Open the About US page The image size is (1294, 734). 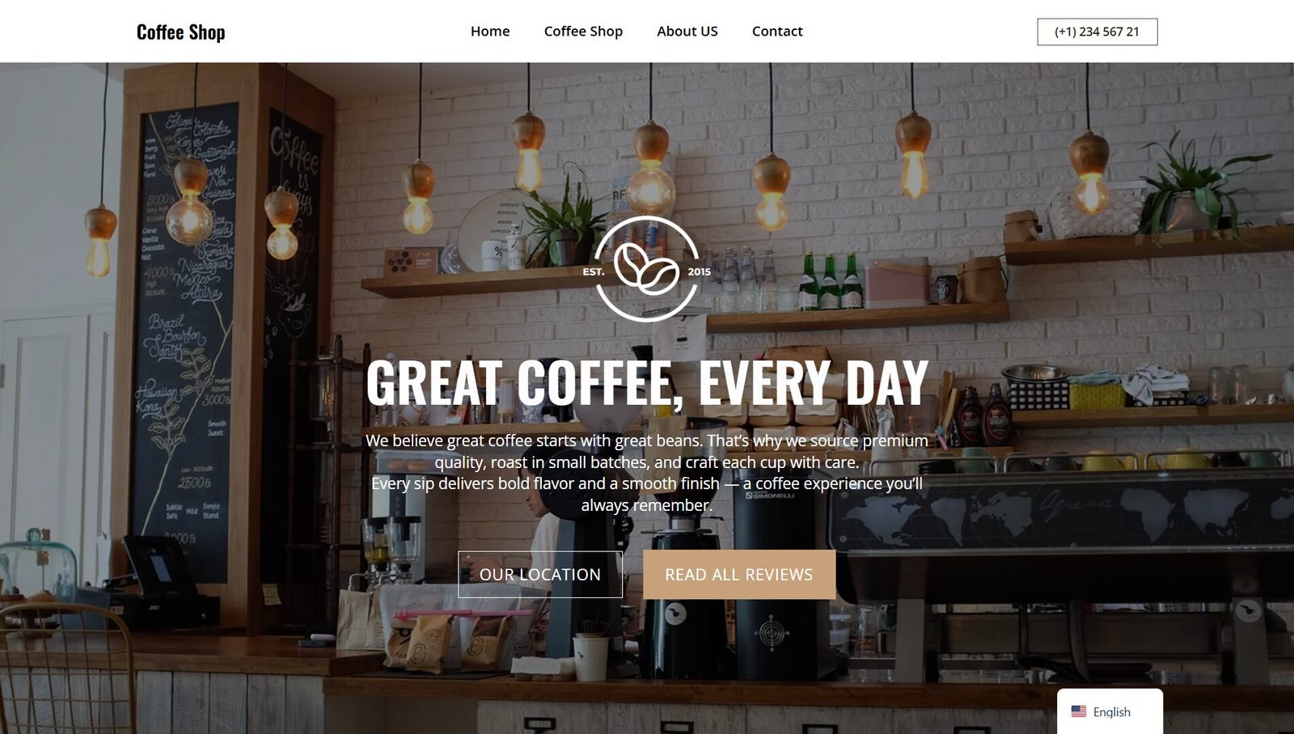pyautogui.click(x=687, y=32)
